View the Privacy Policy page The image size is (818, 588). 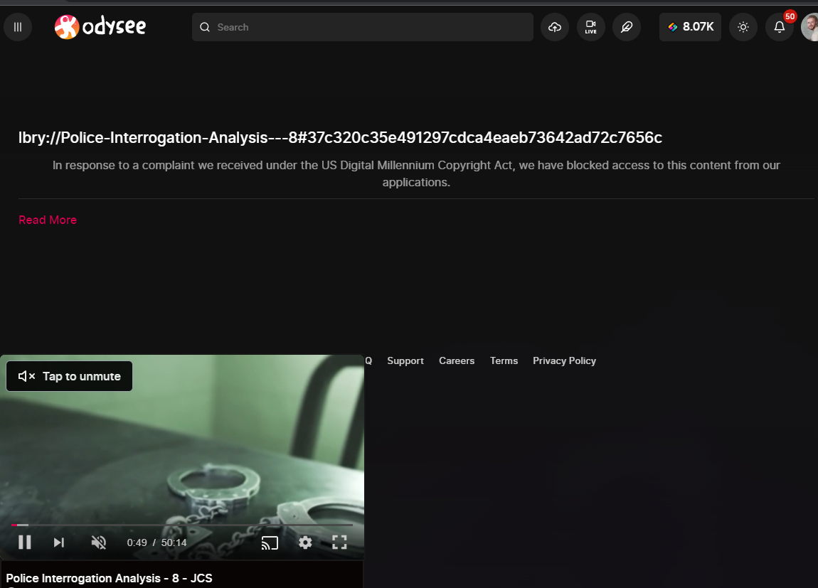(x=564, y=360)
